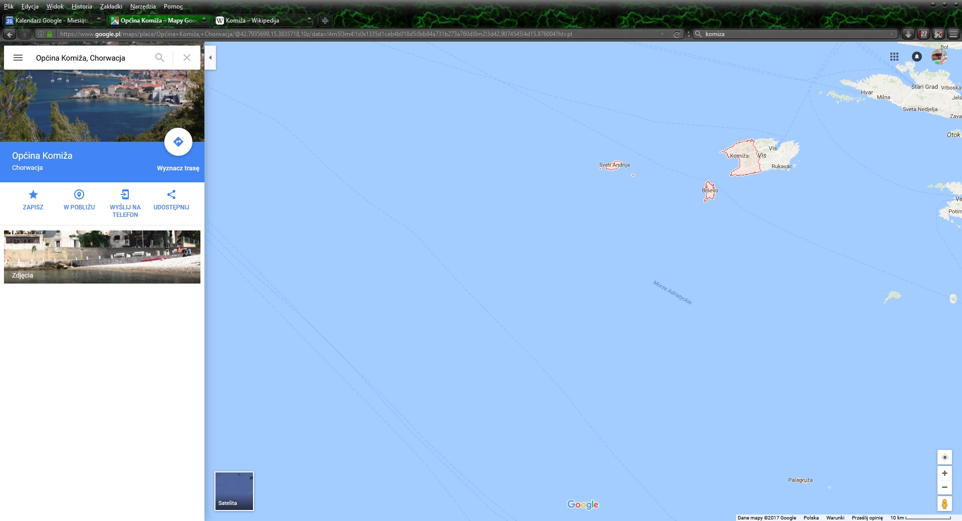This screenshot has height=521, width=962.
Task: Click the blue directions button
Action: pos(178,142)
